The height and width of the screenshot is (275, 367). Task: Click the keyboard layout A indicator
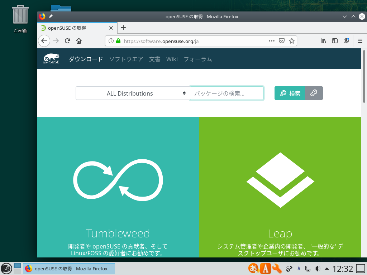[x=299, y=269]
